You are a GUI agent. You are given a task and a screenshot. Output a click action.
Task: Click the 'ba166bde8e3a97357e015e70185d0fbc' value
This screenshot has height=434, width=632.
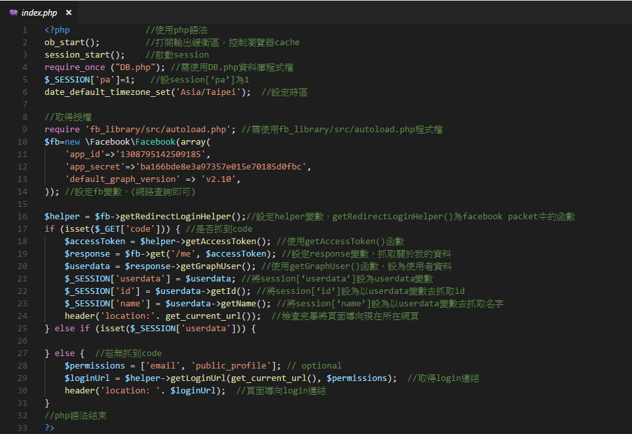(x=221, y=167)
